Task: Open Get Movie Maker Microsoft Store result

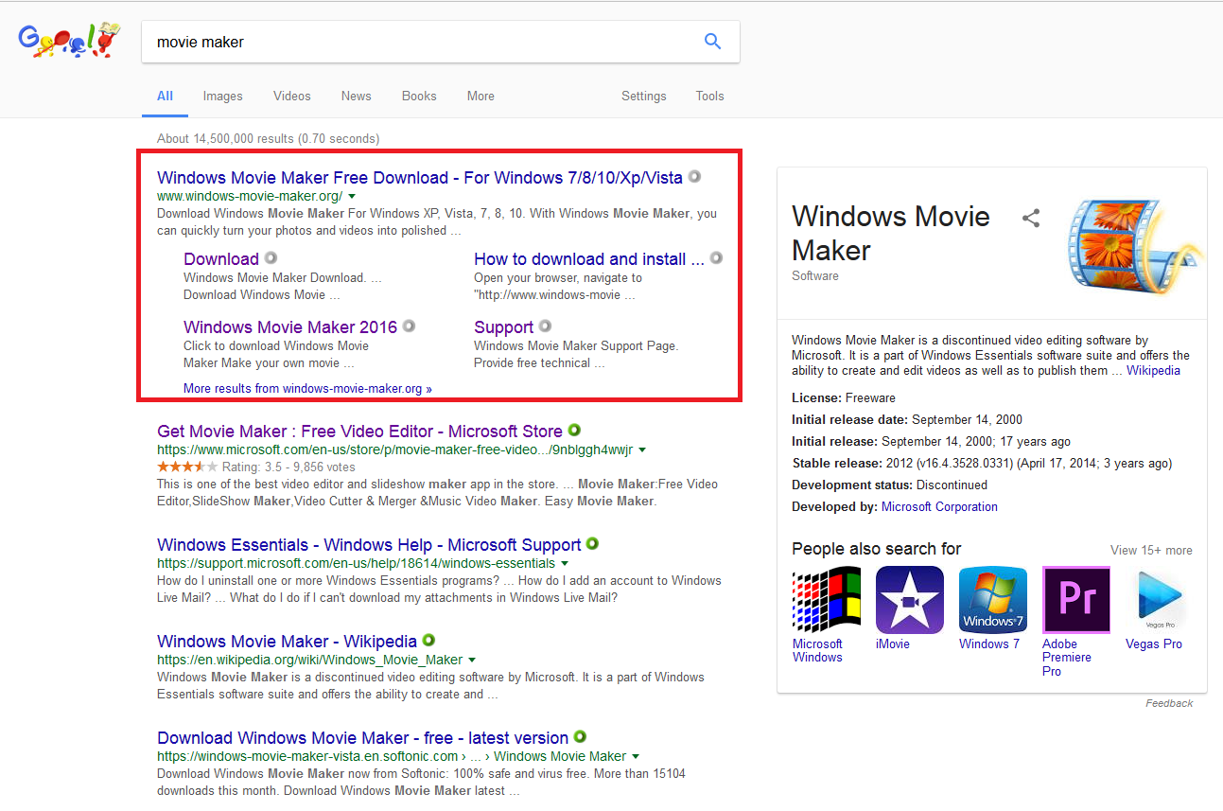Action: 359,432
